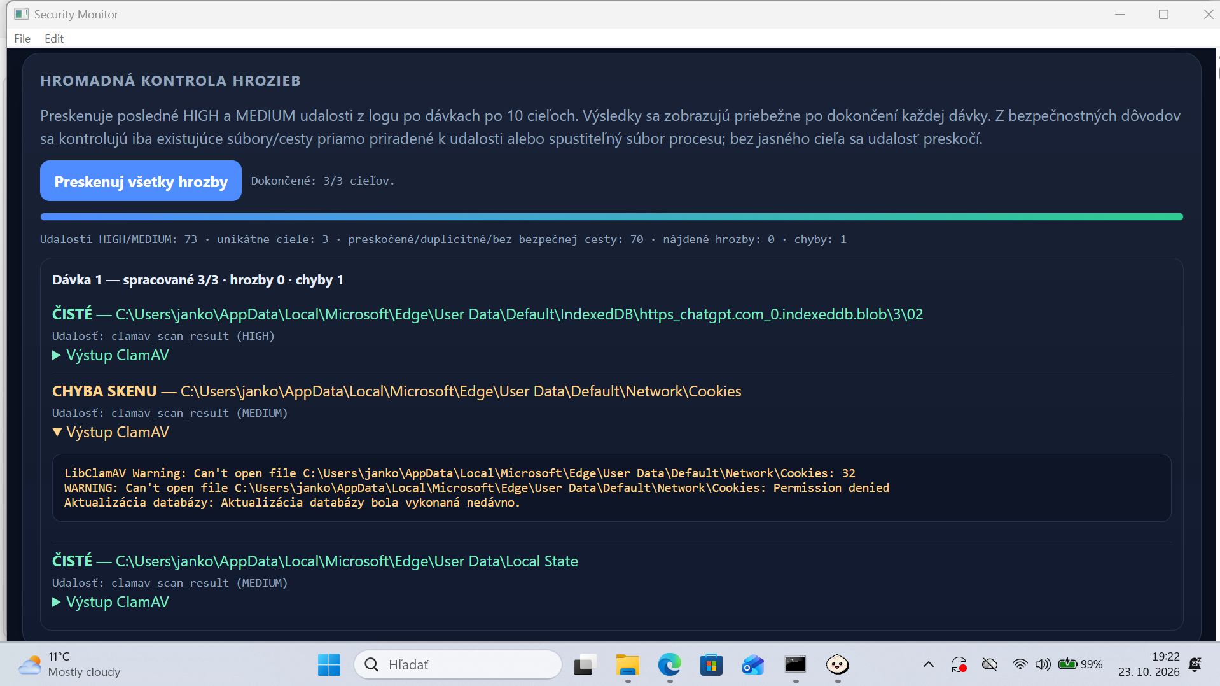Open the clock showing 19:22
1220x686 pixels.
click(x=1149, y=664)
